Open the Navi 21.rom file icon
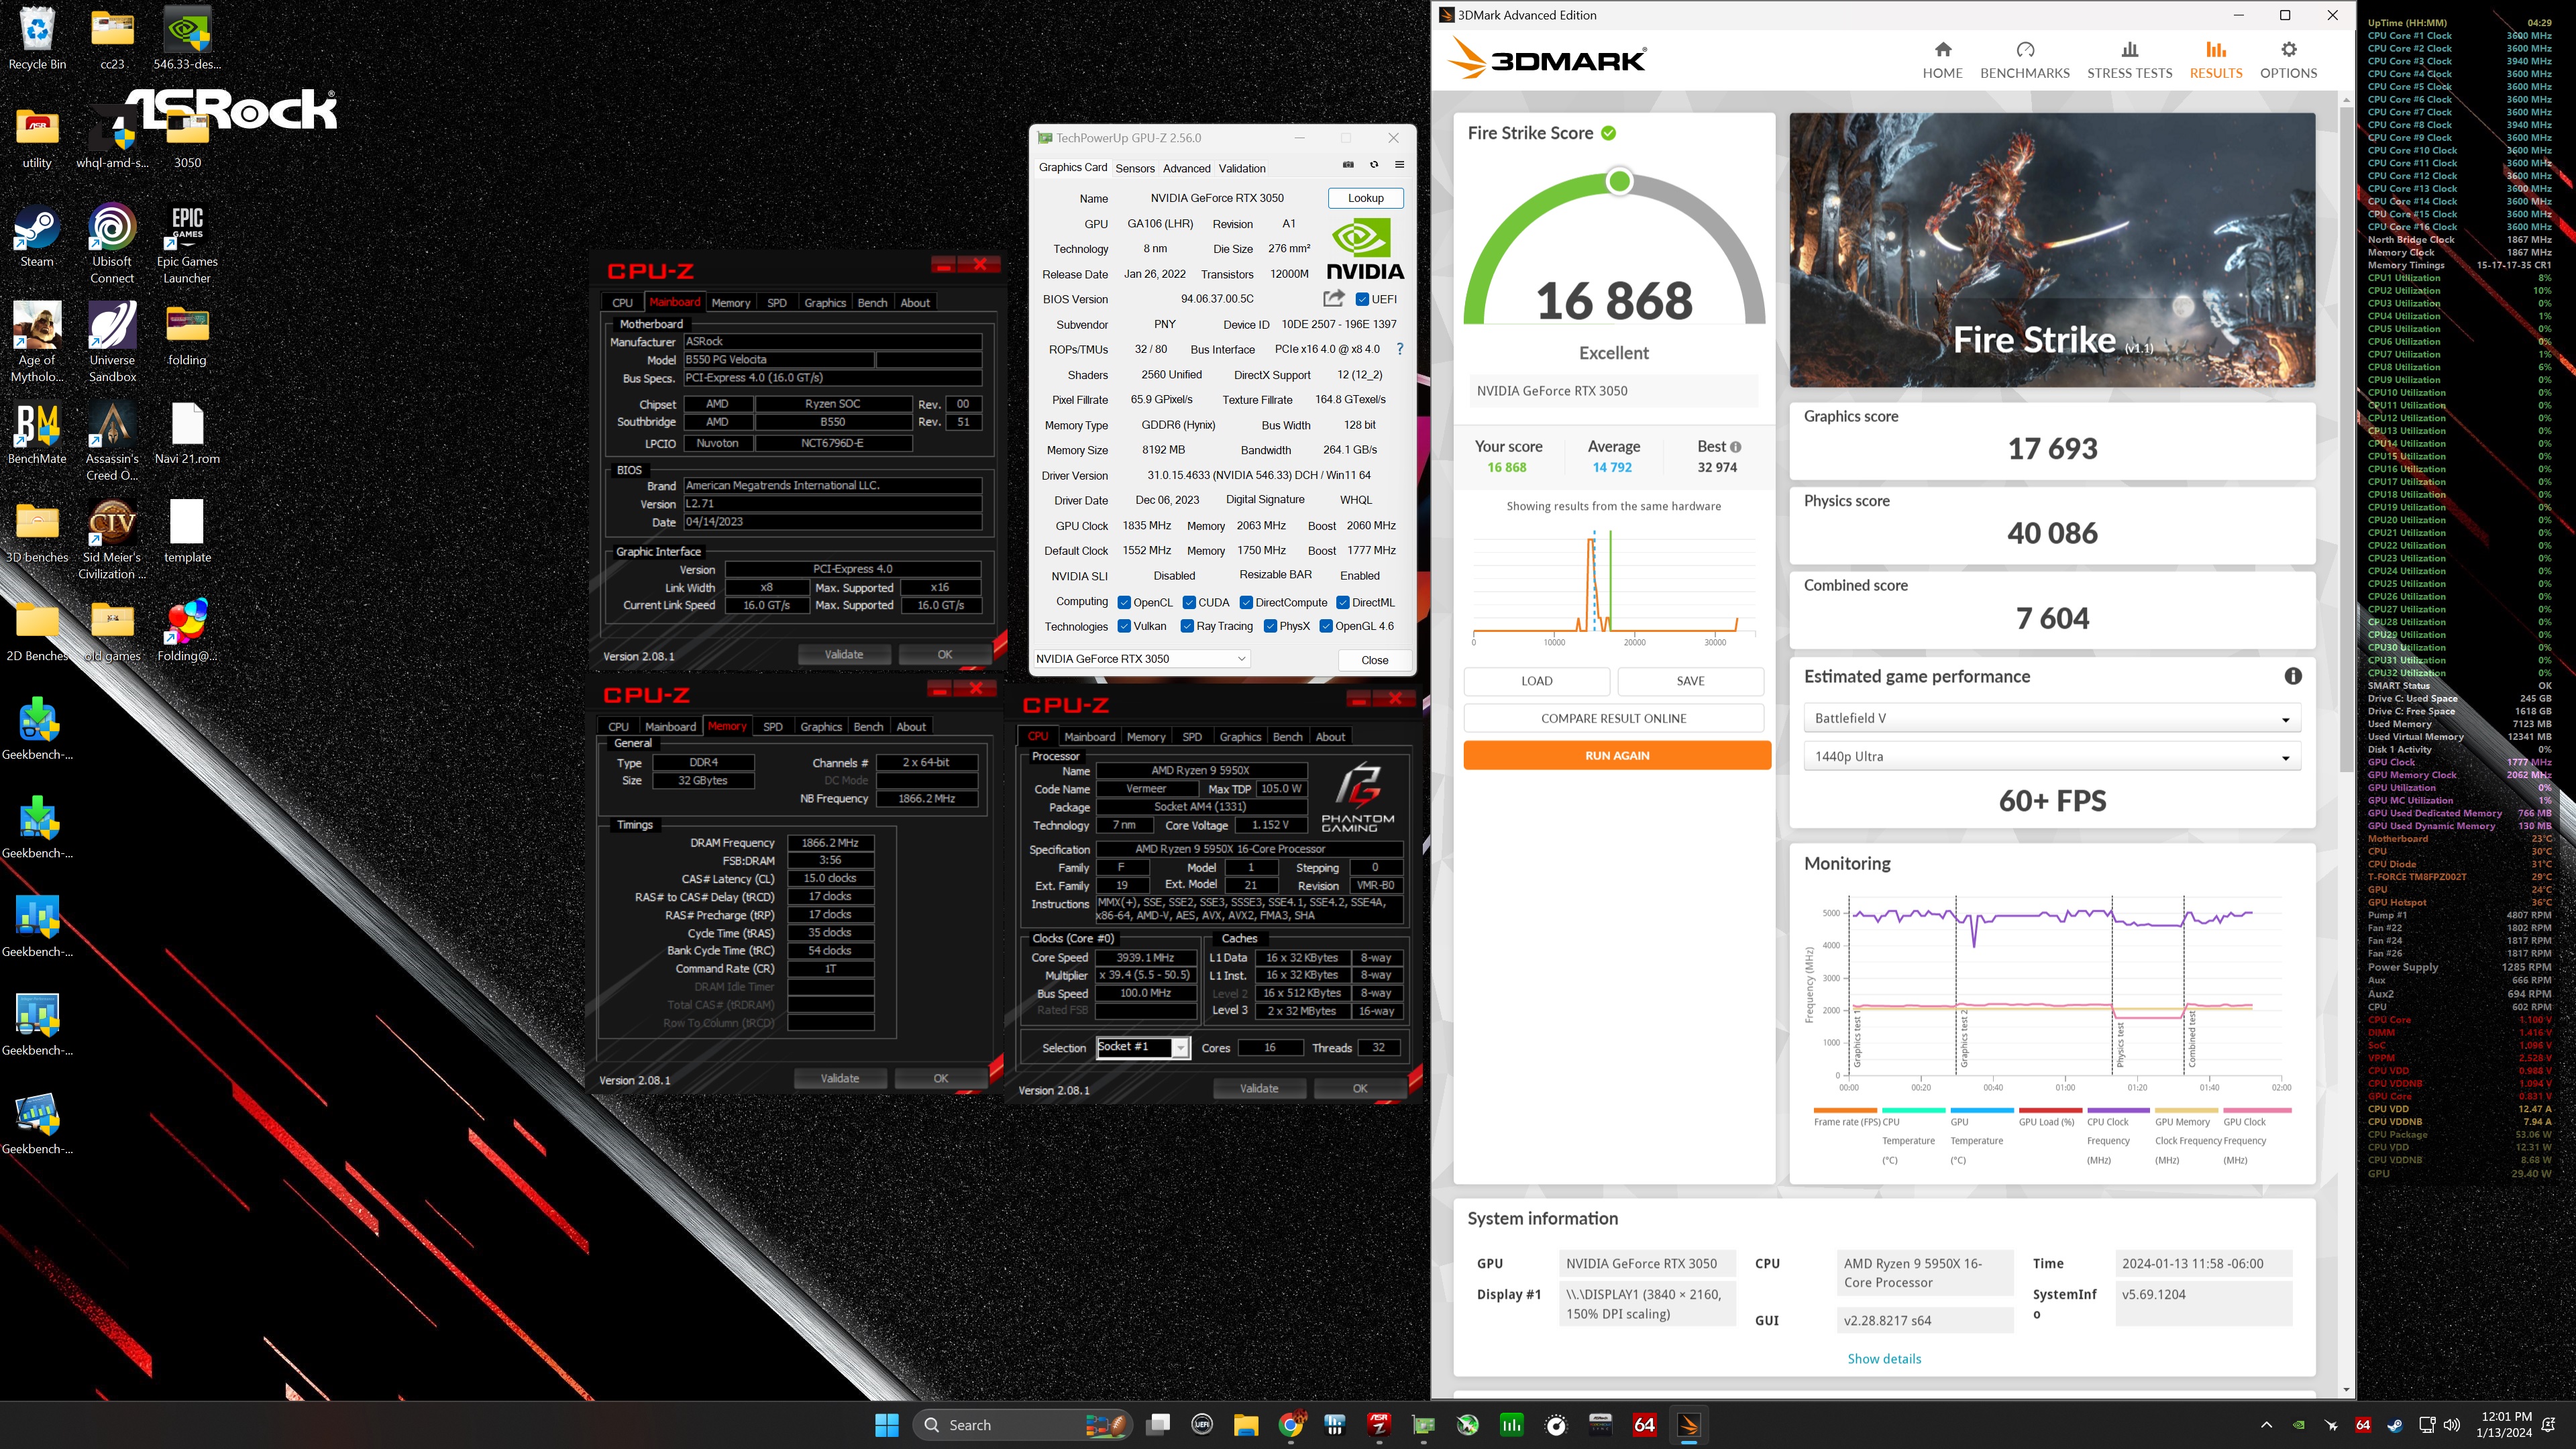The image size is (2576, 1449). point(187,433)
